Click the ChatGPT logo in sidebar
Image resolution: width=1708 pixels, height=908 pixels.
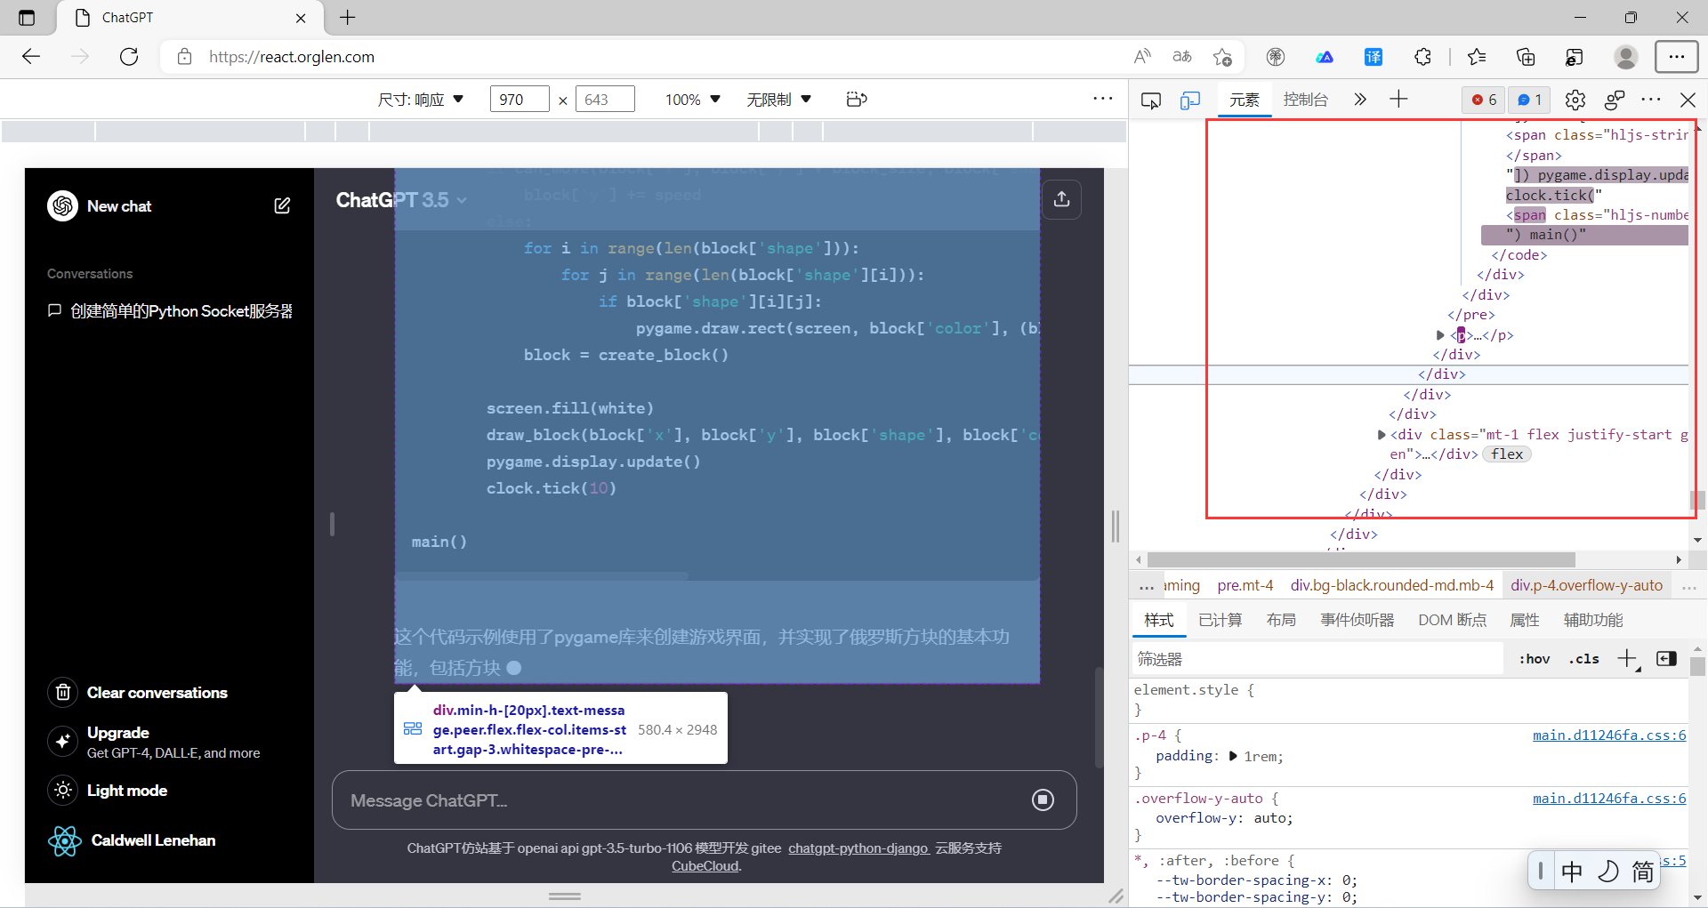click(63, 205)
